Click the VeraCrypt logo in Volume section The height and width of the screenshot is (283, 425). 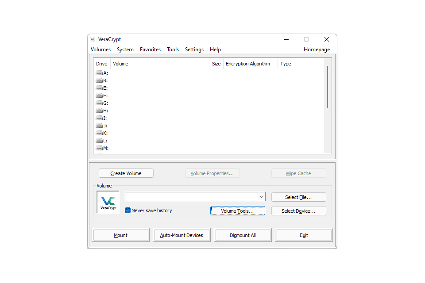pyautogui.click(x=108, y=202)
